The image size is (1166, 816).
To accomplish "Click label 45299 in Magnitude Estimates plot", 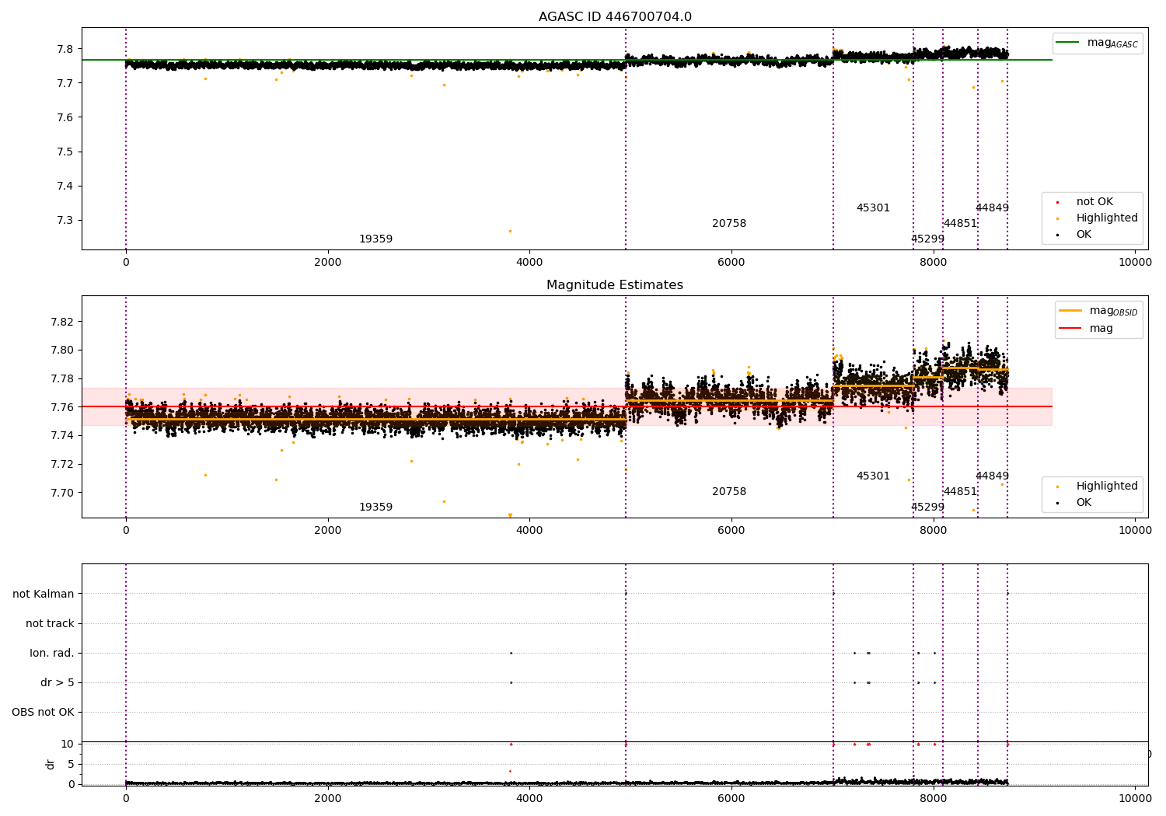I will click(927, 507).
